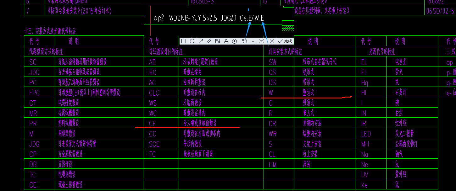Select the pencil freehand tool
This screenshot has width=456, height=191.
209,41
